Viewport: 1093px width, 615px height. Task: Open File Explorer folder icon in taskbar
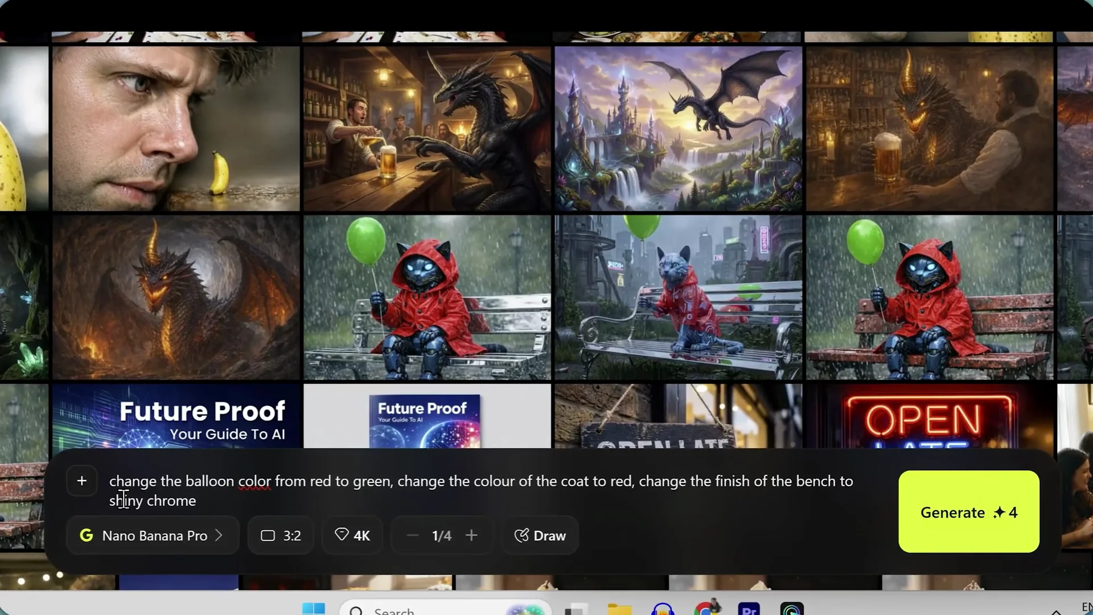coord(619,609)
